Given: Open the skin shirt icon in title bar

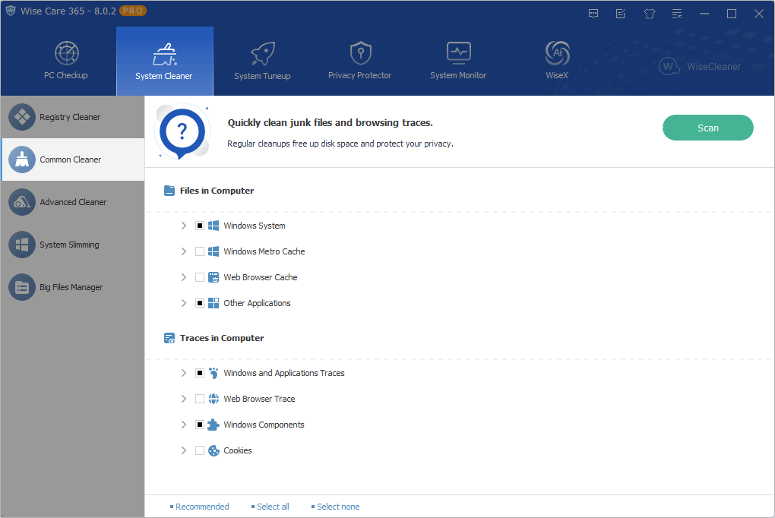Looking at the screenshot, I should point(649,14).
